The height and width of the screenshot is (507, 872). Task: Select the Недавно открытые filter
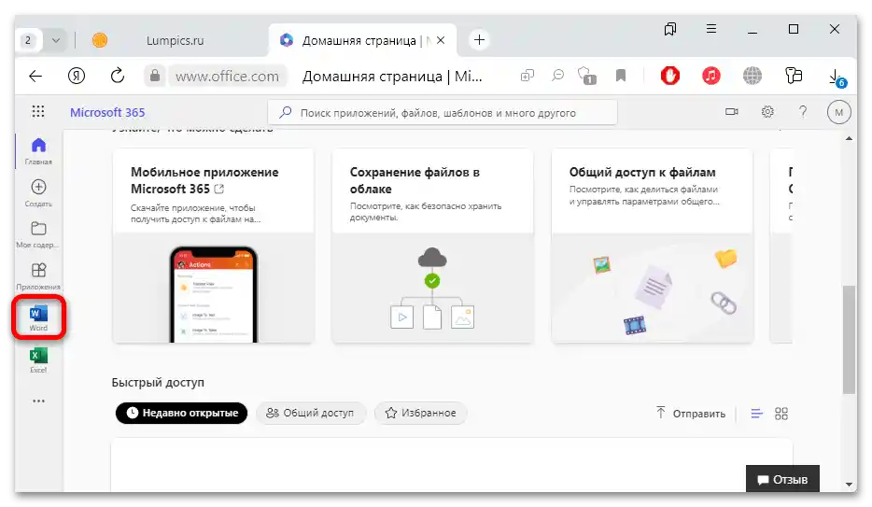(181, 413)
